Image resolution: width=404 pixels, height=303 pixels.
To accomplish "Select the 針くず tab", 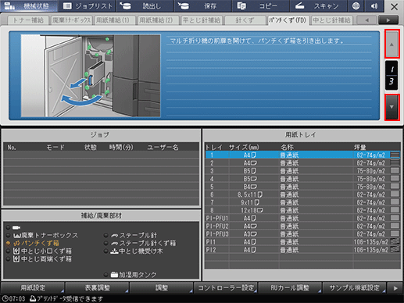I will click(245, 20).
